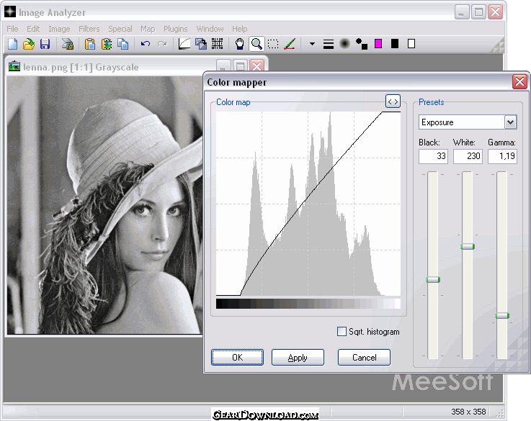Open the color mapper curve icon

[x=184, y=44]
